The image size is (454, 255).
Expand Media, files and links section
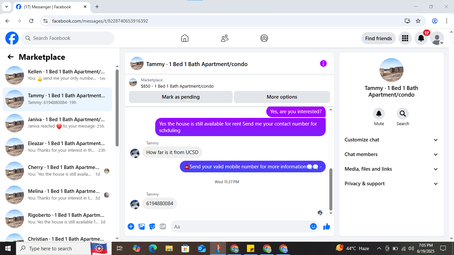point(391,169)
